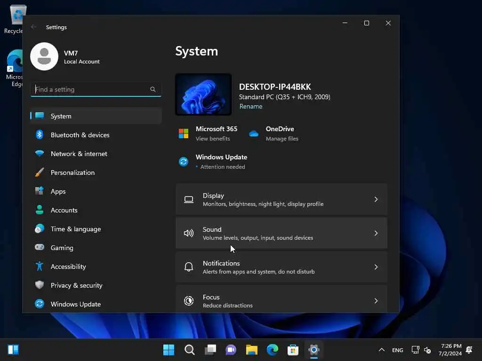Click the Gaming controller icon

pyautogui.click(x=40, y=247)
